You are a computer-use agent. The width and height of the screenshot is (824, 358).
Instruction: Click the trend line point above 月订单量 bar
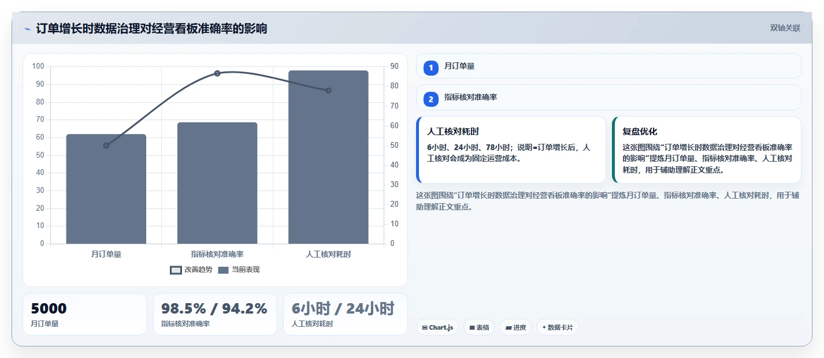pyautogui.click(x=106, y=146)
